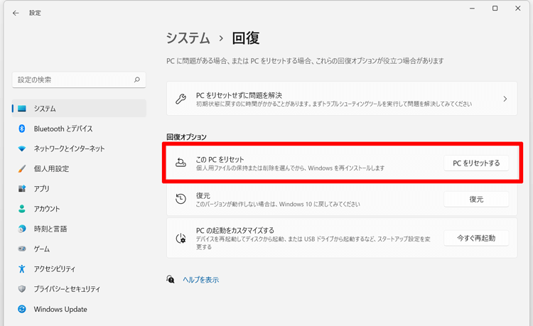Open Bluetooth とデバイス settings
The image size is (533, 326).
(x=79, y=129)
